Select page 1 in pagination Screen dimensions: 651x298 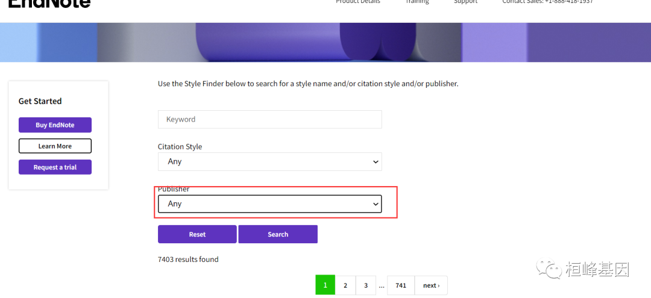(x=325, y=285)
